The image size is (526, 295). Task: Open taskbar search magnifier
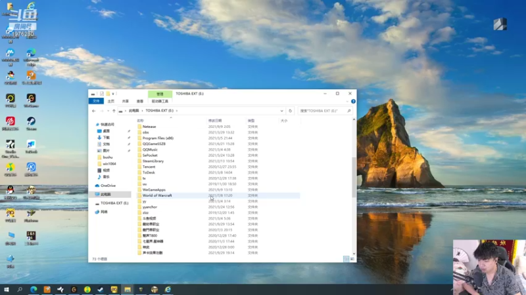point(20,289)
